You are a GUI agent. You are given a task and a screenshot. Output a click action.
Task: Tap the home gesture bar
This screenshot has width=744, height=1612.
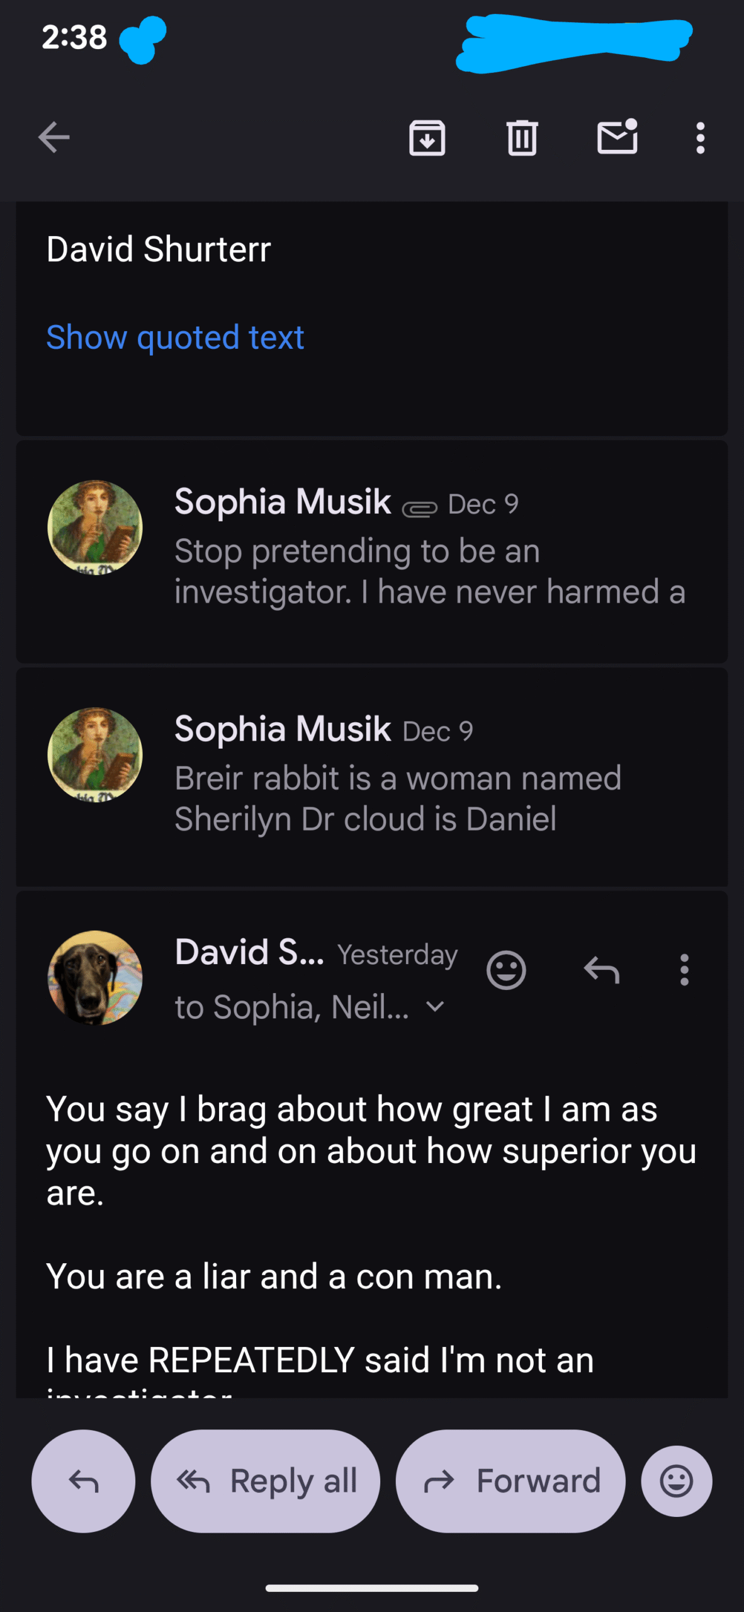point(372,1588)
